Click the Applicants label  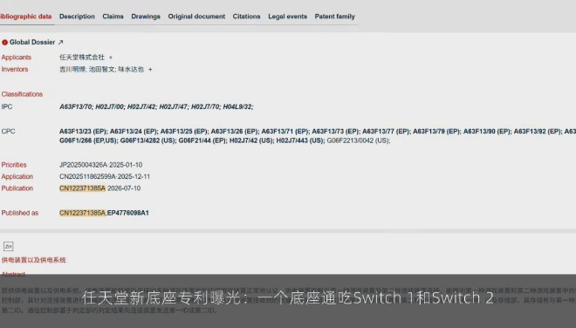pyautogui.click(x=17, y=58)
